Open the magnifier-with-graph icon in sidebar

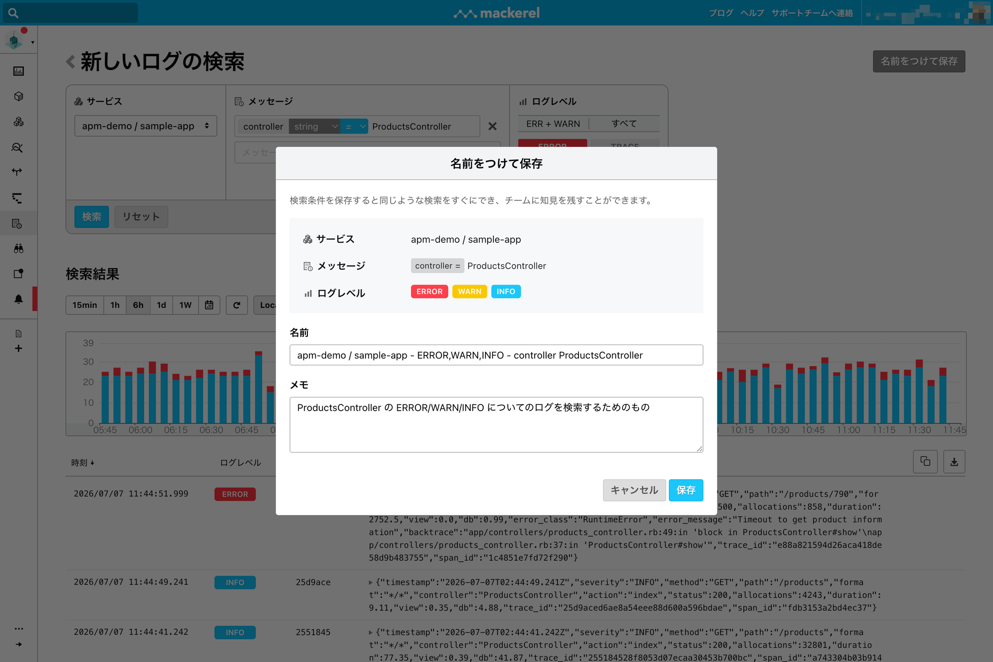pos(17,147)
